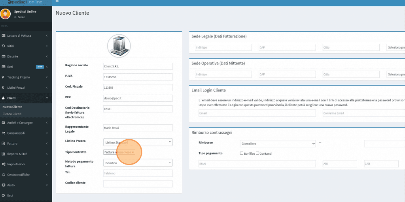Open the Tipo Contratto dropdown
405x202 pixels.
[x=119, y=152]
